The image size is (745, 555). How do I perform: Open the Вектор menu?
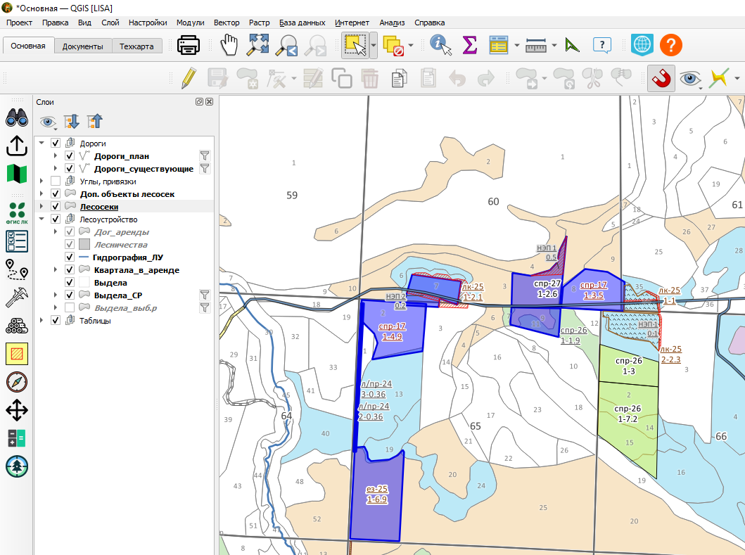227,23
